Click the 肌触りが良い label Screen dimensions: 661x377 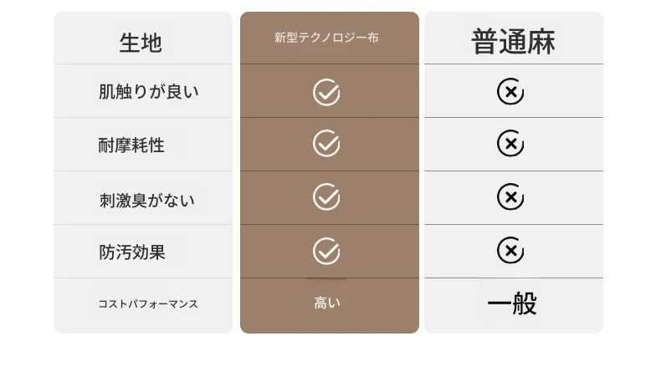click(148, 91)
